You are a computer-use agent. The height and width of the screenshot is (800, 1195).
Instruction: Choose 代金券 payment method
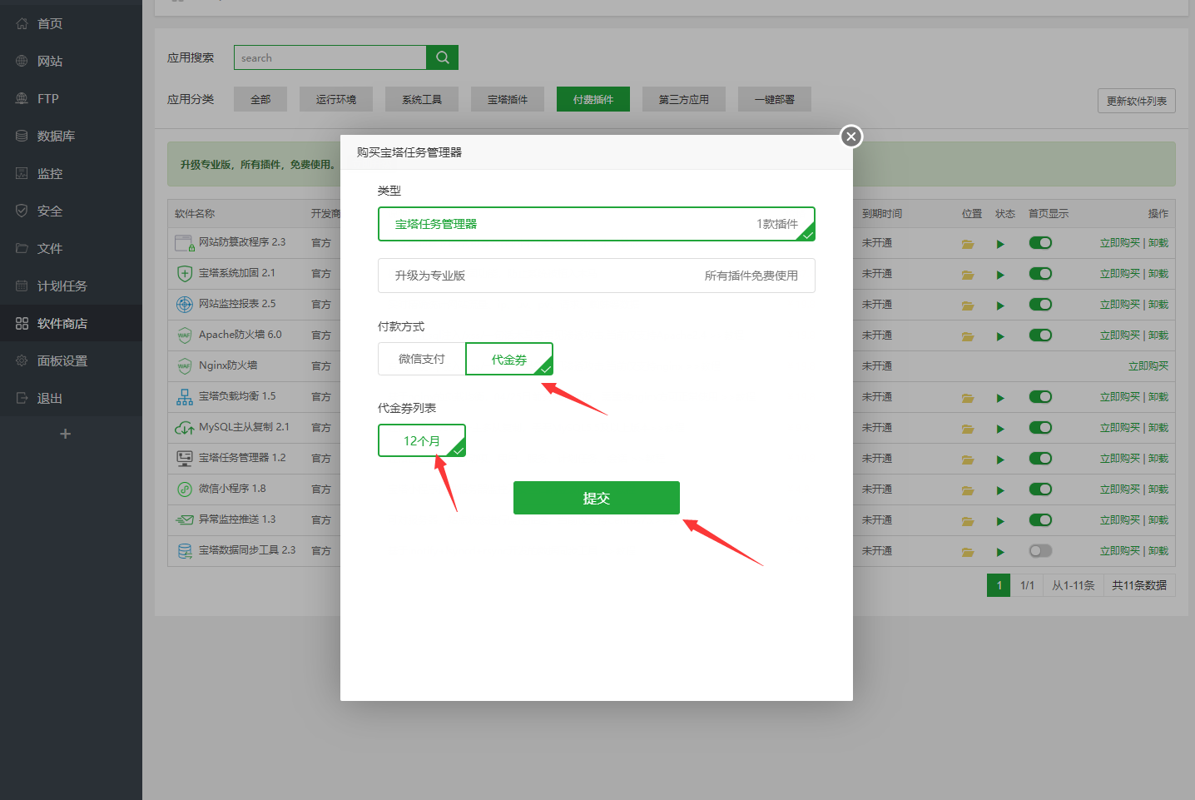509,359
